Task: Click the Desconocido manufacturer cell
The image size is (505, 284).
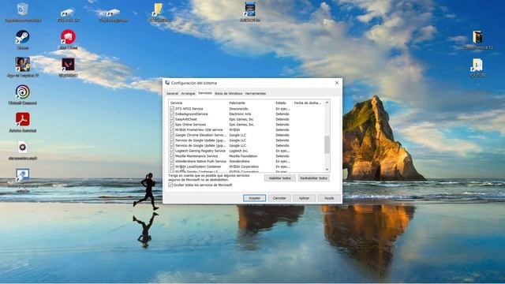Action: point(238,109)
